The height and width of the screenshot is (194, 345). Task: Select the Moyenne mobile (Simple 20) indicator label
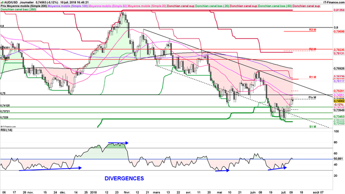tap(147, 6)
